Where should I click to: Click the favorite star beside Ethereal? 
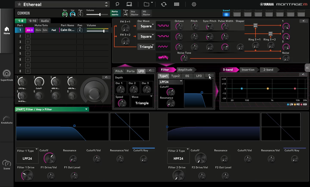coord(19,4)
